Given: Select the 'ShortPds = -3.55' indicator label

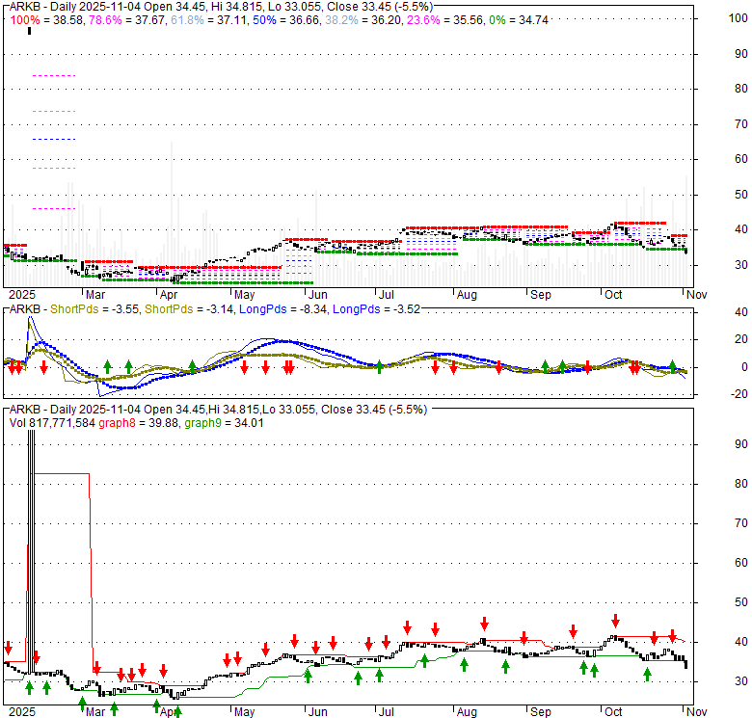Looking at the screenshot, I should pyautogui.click(x=94, y=309).
